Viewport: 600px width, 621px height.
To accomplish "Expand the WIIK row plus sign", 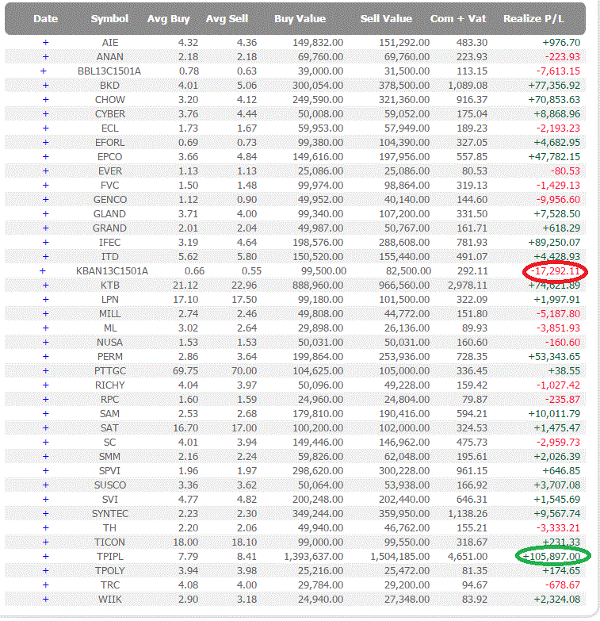I will 45,599.
